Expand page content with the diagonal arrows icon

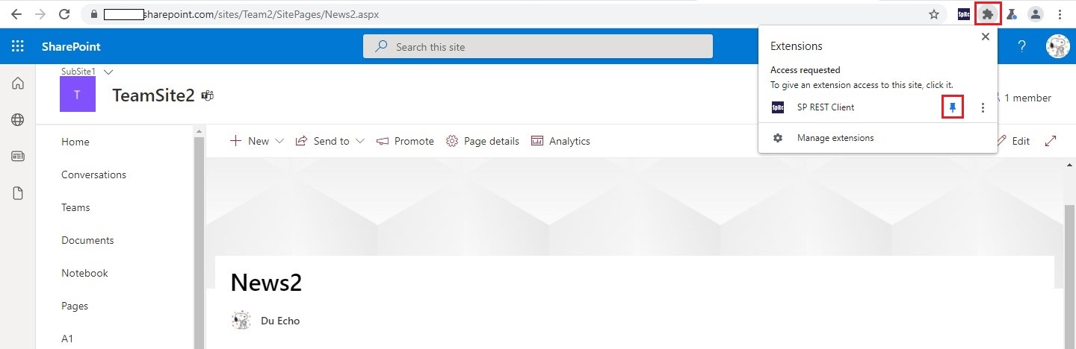[1051, 141]
